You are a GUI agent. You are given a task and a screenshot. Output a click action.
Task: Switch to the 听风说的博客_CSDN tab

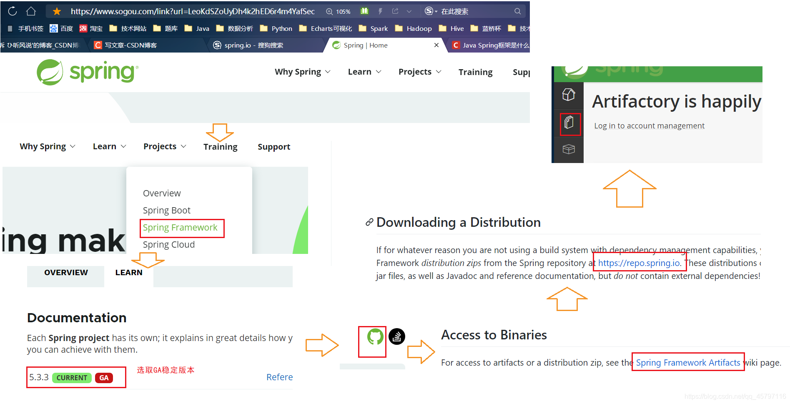[x=42, y=45]
